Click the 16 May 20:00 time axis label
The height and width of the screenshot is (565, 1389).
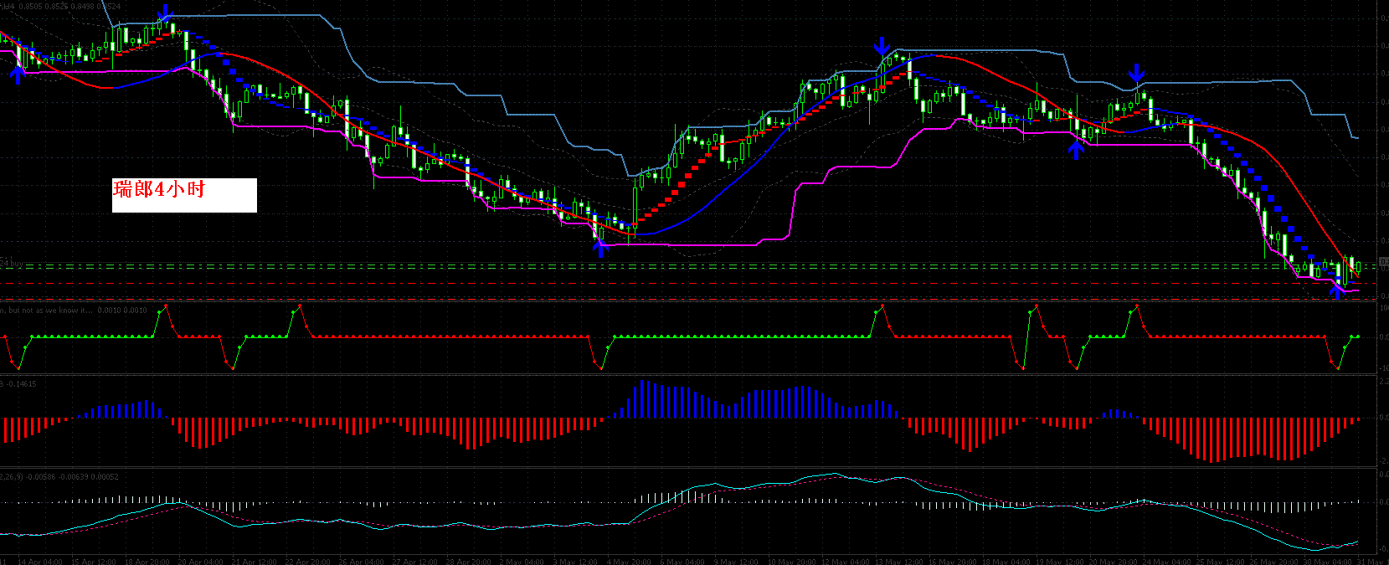[x=953, y=562]
